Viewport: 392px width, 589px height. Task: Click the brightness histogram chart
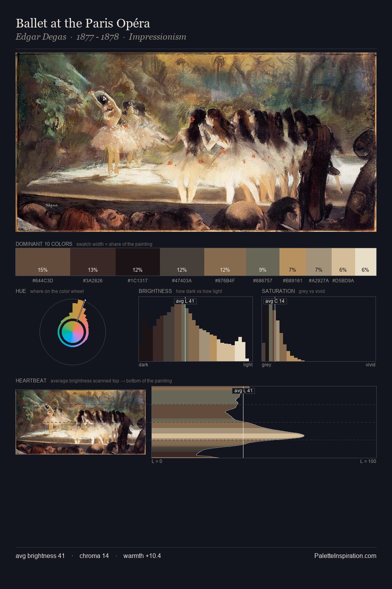(x=196, y=329)
